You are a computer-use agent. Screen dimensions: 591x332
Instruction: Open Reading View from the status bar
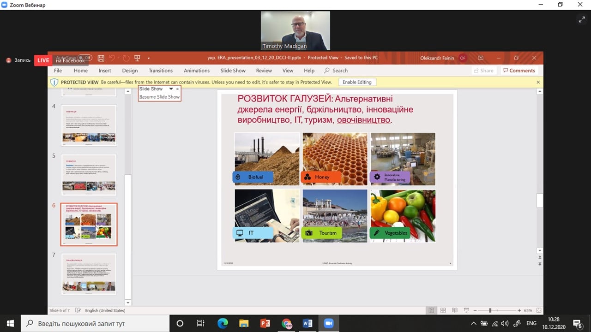454,310
